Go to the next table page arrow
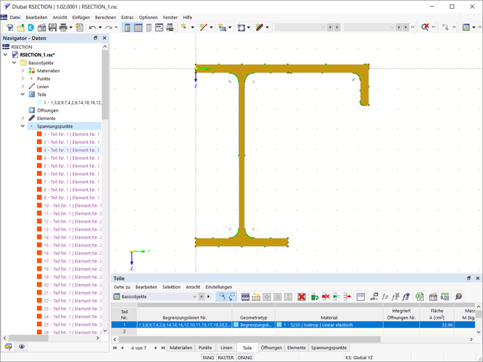 pos(156,348)
